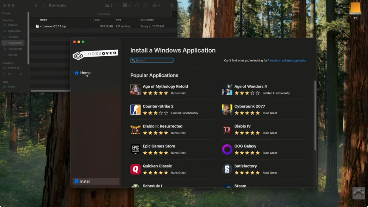The width and height of the screenshot is (368, 207).
Task: Select the Green tag in Finder
Action: 11,87
